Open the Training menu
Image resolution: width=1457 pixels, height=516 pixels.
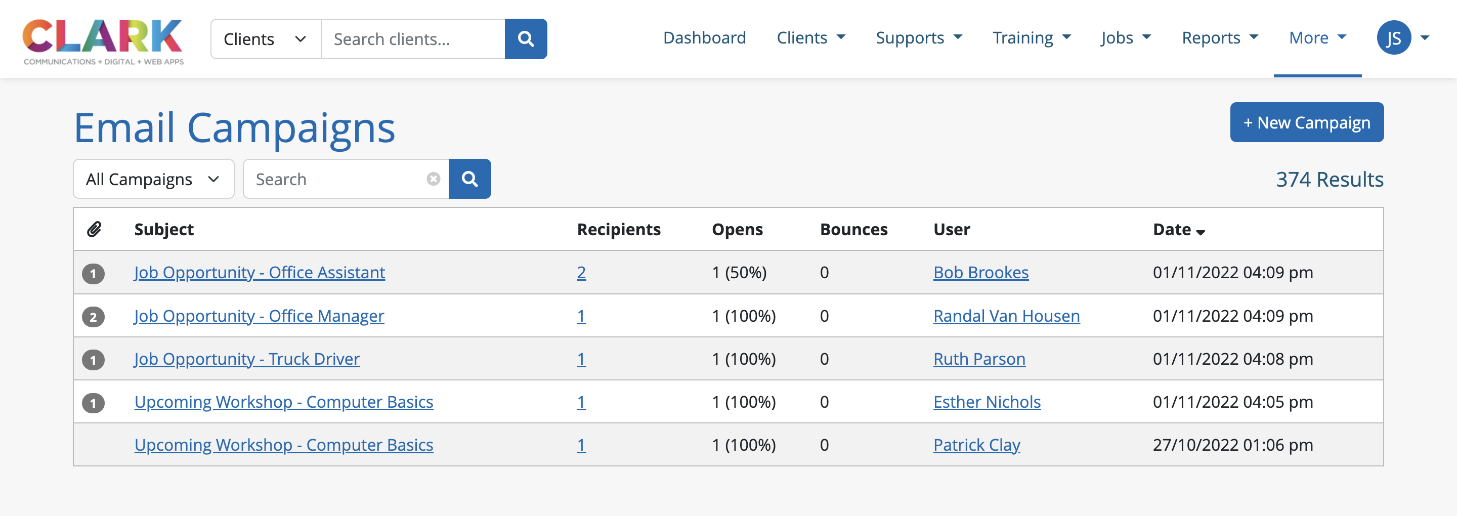coord(1031,38)
